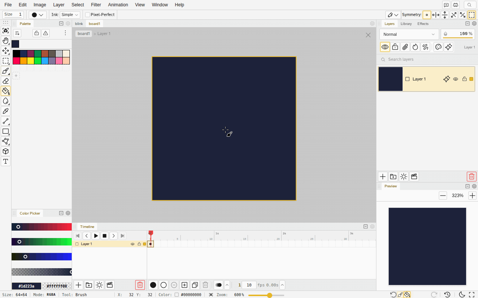Open the Layer menu

pyautogui.click(x=59, y=5)
